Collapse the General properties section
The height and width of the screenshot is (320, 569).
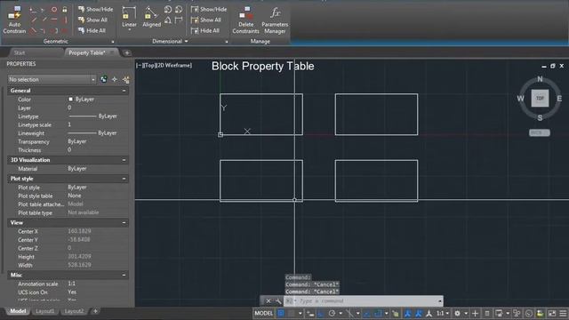124,91
